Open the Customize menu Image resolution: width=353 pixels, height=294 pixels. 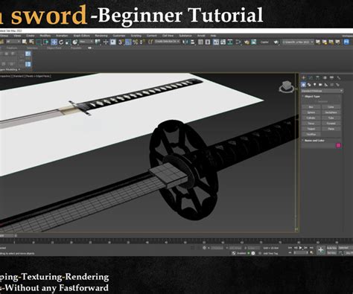coord(119,36)
